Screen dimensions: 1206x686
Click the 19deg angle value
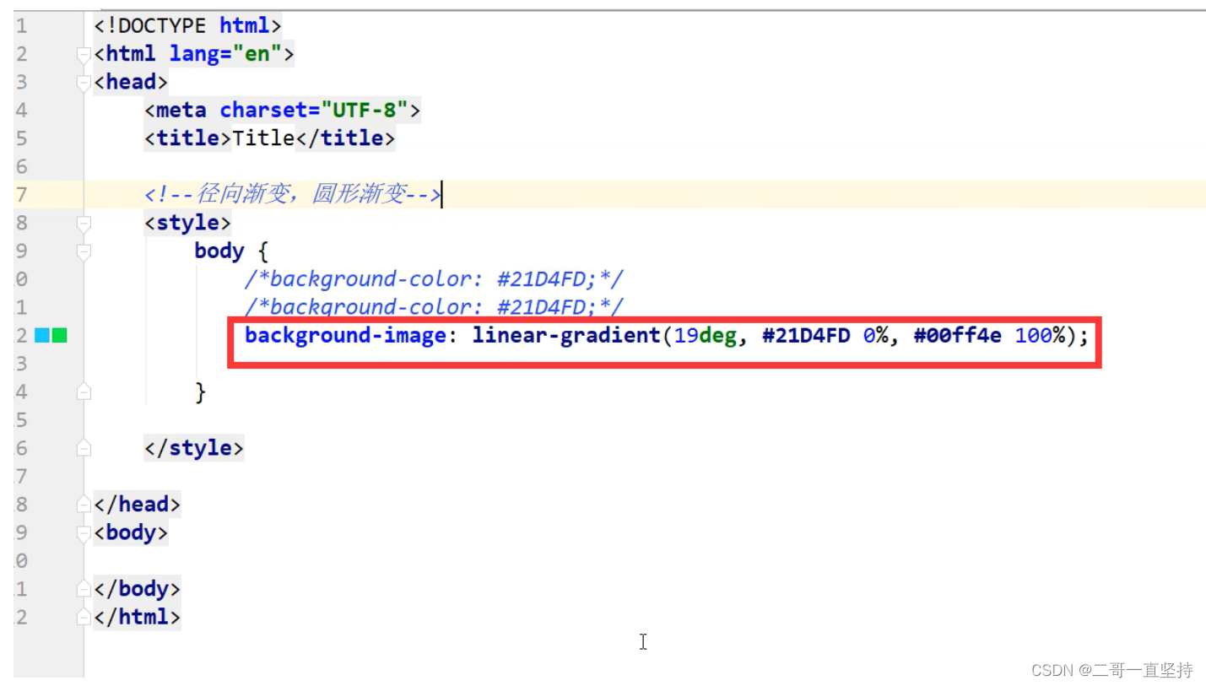(x=705, y=335)
